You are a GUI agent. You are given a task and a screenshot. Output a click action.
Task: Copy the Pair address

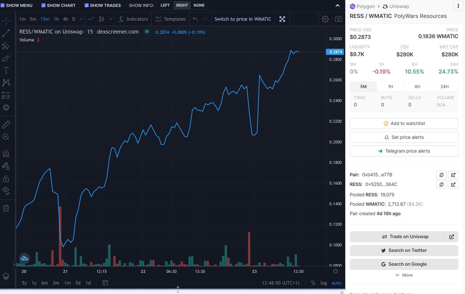441,175
